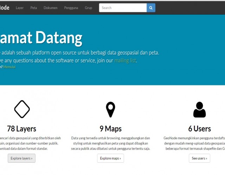The height and width of the screenshot is (175, 225).
Task: Click the 6 Users heading
Action: (x=199, y=128)
